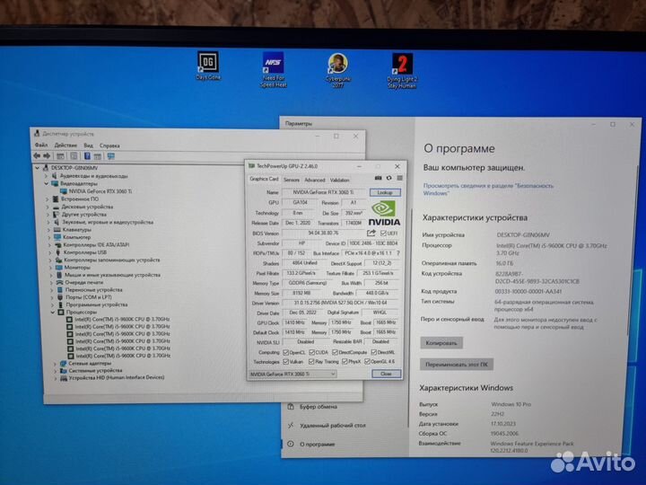The image size is (646, 485).
Task: Switch to Validation tab in GPU-Z
Action: pos(339,180)
